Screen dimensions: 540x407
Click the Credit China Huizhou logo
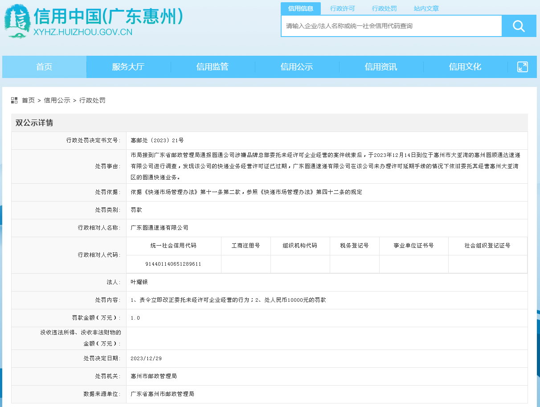point(94,21)
